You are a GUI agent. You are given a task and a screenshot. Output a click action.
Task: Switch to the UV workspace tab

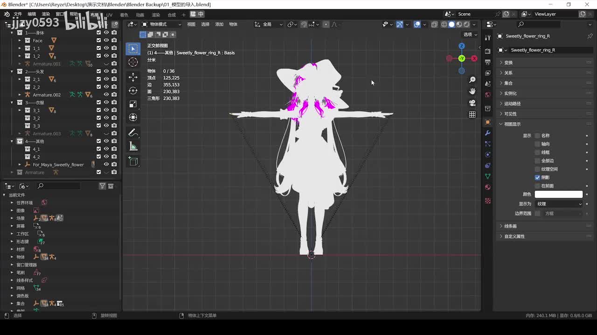pos(109,15)
